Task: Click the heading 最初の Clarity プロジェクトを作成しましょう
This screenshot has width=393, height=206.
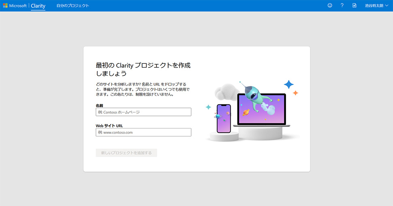Action: 143,69
